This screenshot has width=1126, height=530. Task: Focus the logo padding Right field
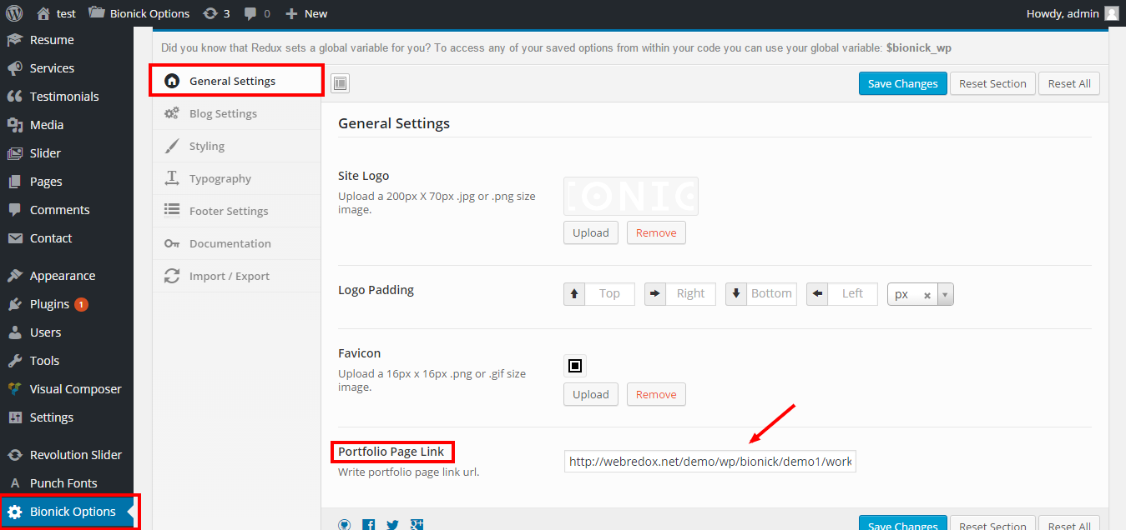click(690, 293)
